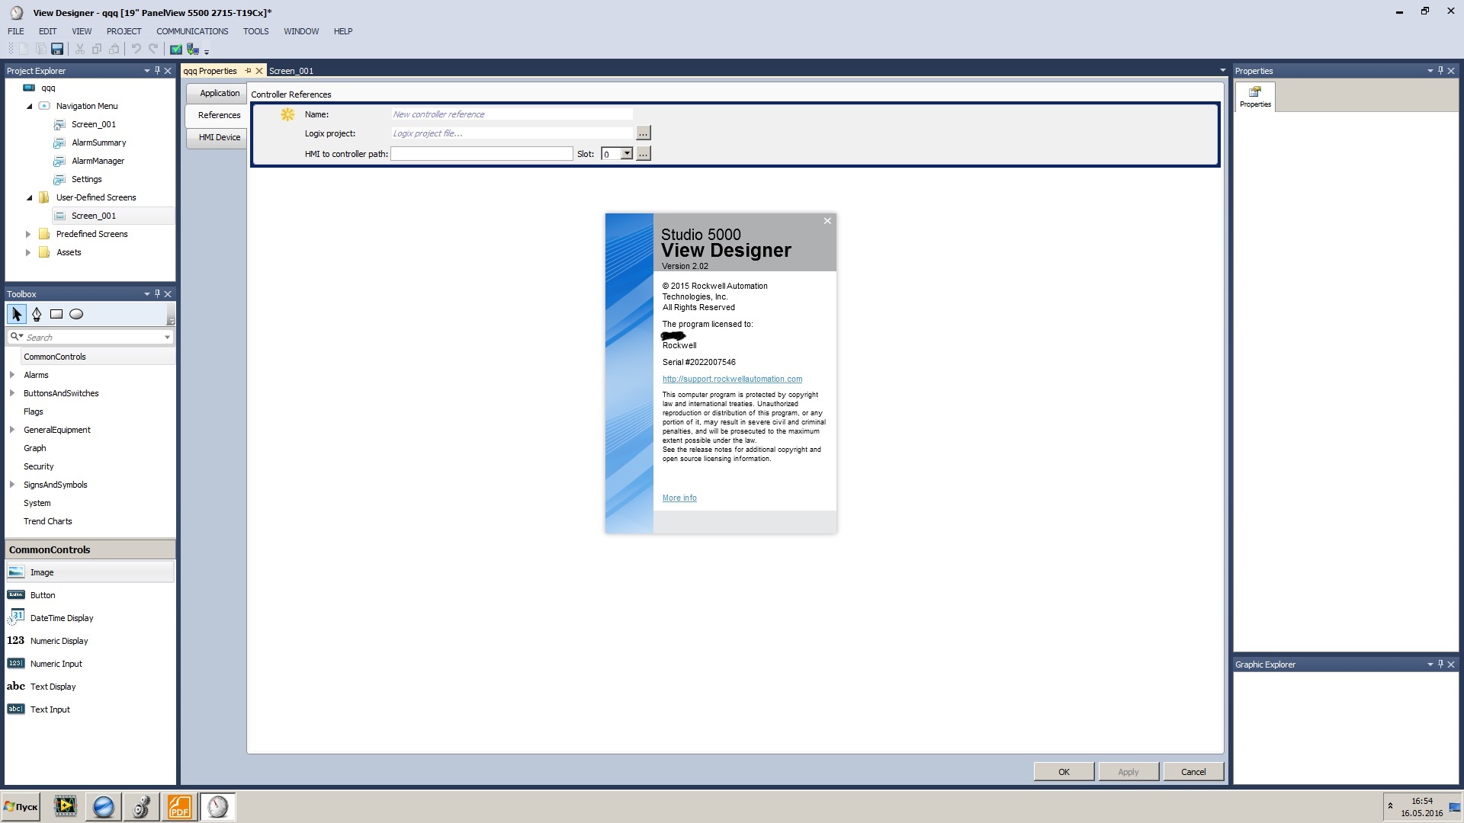Close the qqq Properties tab

pyautogui.click(x=259, y=71)
